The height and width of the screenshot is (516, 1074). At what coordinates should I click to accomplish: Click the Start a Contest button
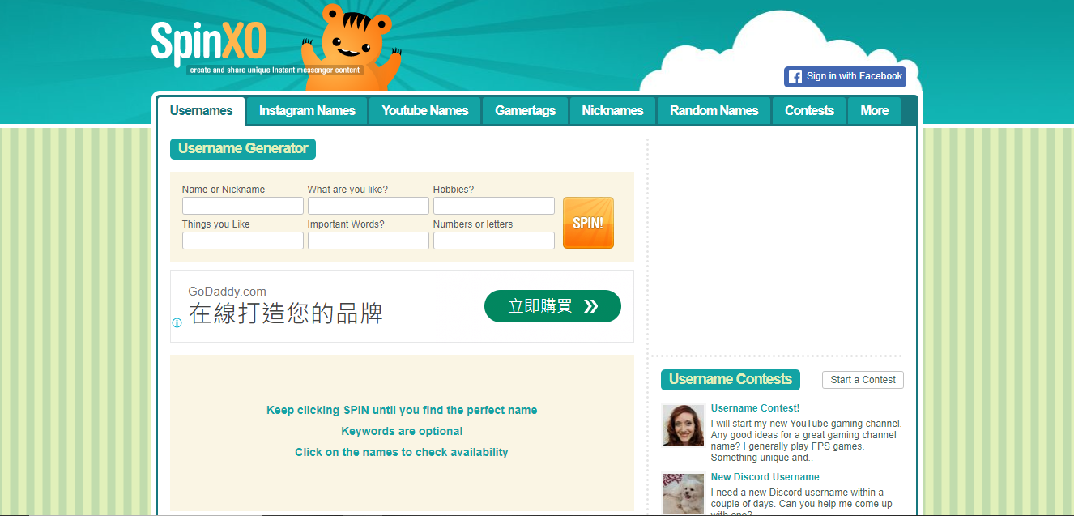coord(863,380)
